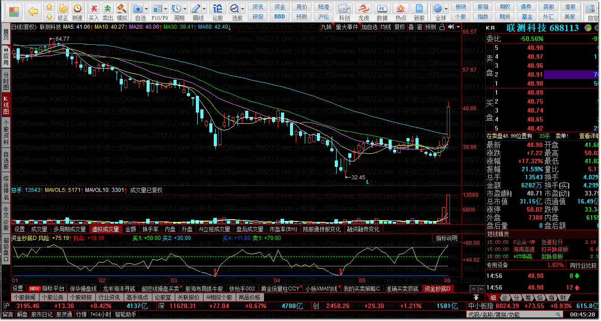Click the 全球 global markets globe icon

pyautogui.click(x=437, y=8)
